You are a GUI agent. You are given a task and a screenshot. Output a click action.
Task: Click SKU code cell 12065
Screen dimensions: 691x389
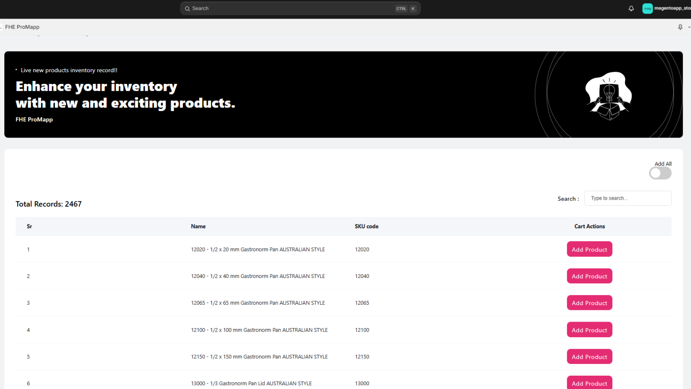pos(362,303)
